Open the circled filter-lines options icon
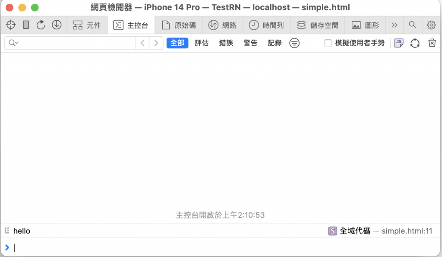Viewport: 442px width, 257px height. pos(294,43)
